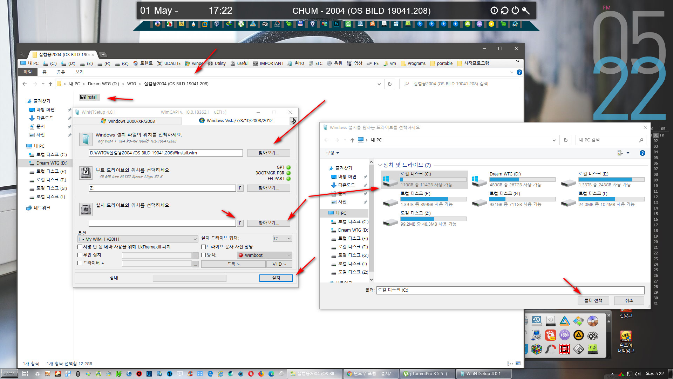Click 찾아보기 for install drive location

tap(268, 223)
